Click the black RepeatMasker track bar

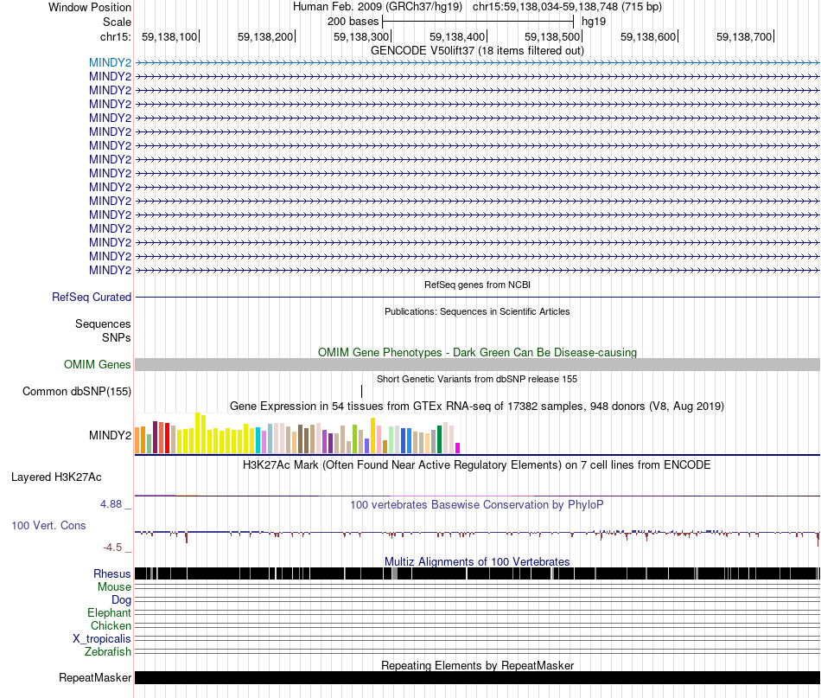(x=477, y=677)
